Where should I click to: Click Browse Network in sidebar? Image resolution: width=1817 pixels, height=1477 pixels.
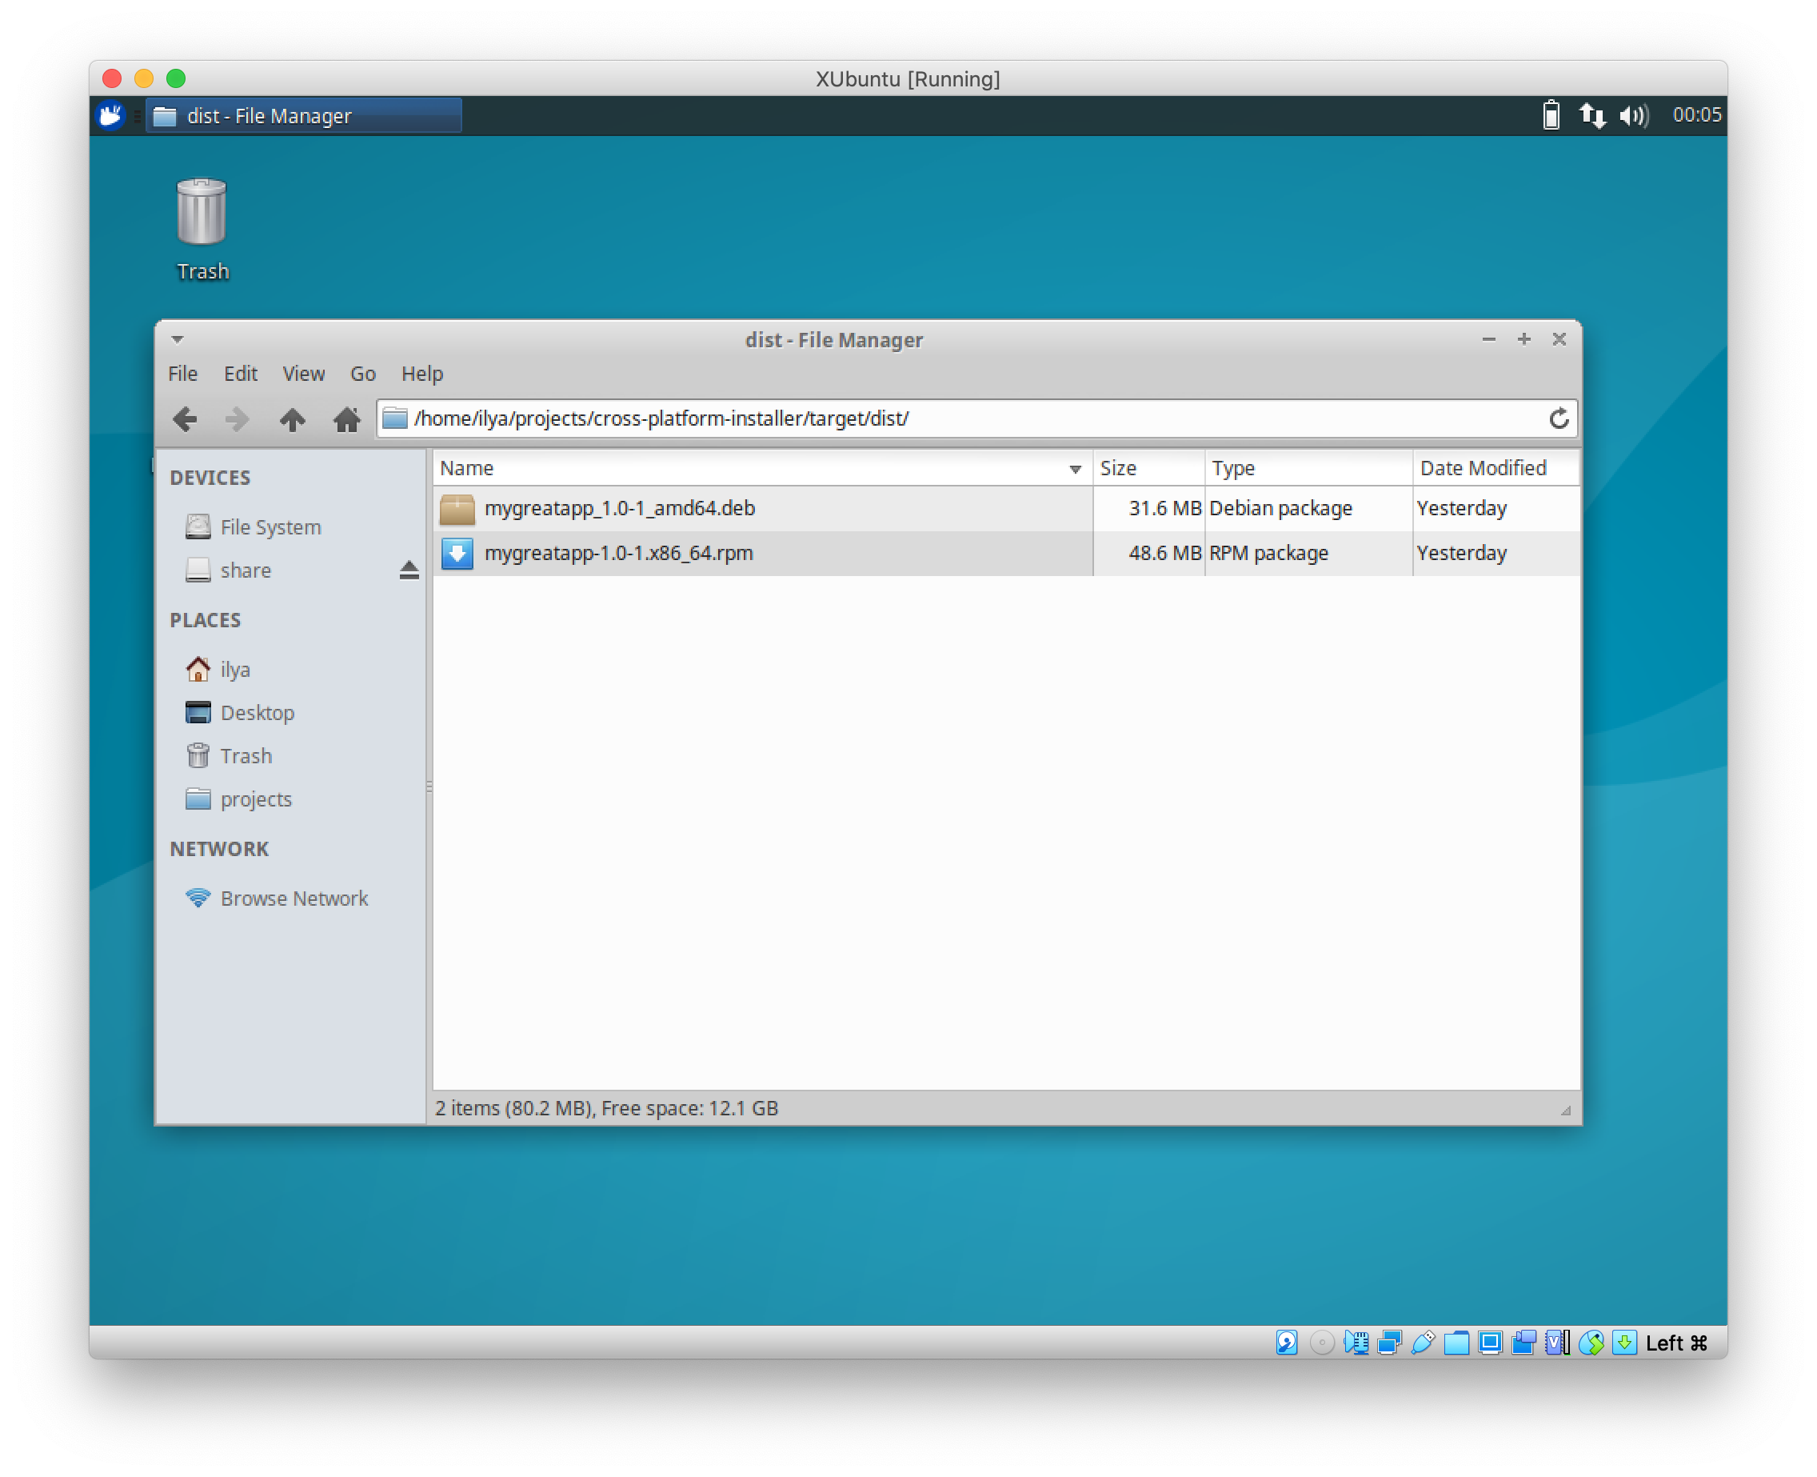(x=294, y=899)
